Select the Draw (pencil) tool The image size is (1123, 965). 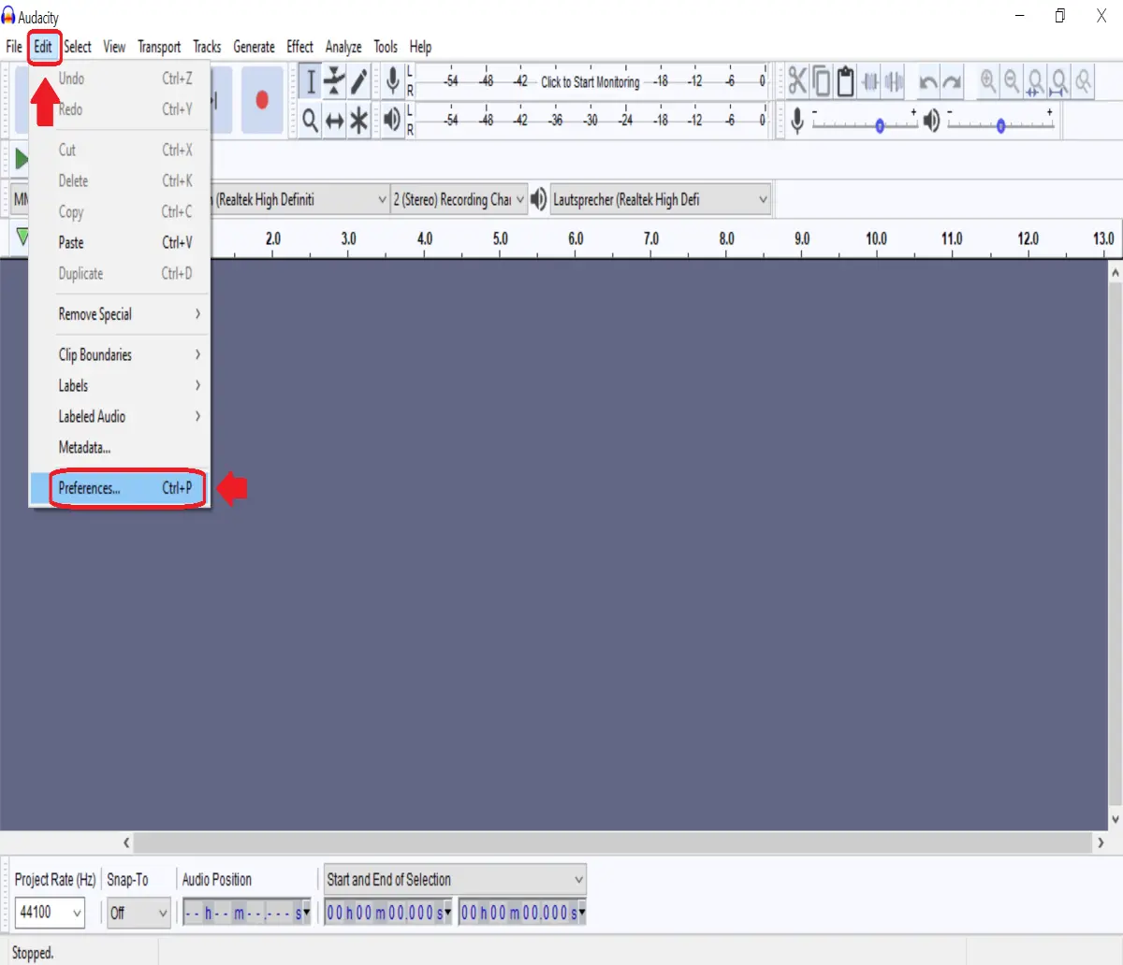point(358,81)
